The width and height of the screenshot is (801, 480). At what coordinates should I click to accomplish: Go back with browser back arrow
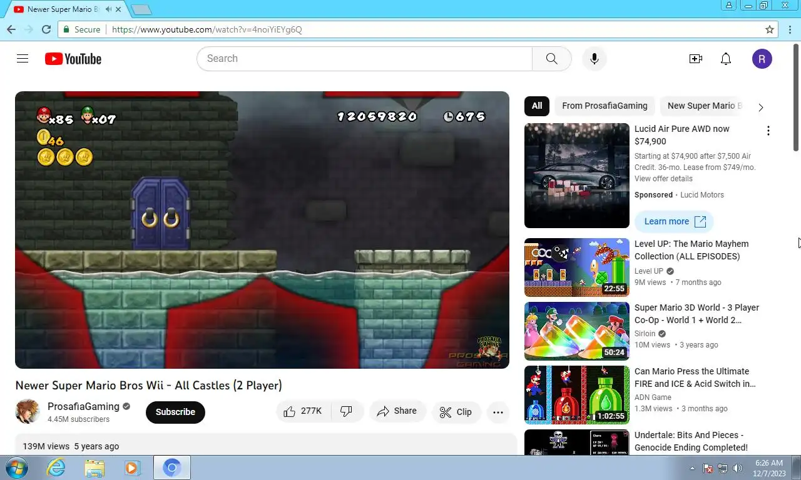pos(11,29)
